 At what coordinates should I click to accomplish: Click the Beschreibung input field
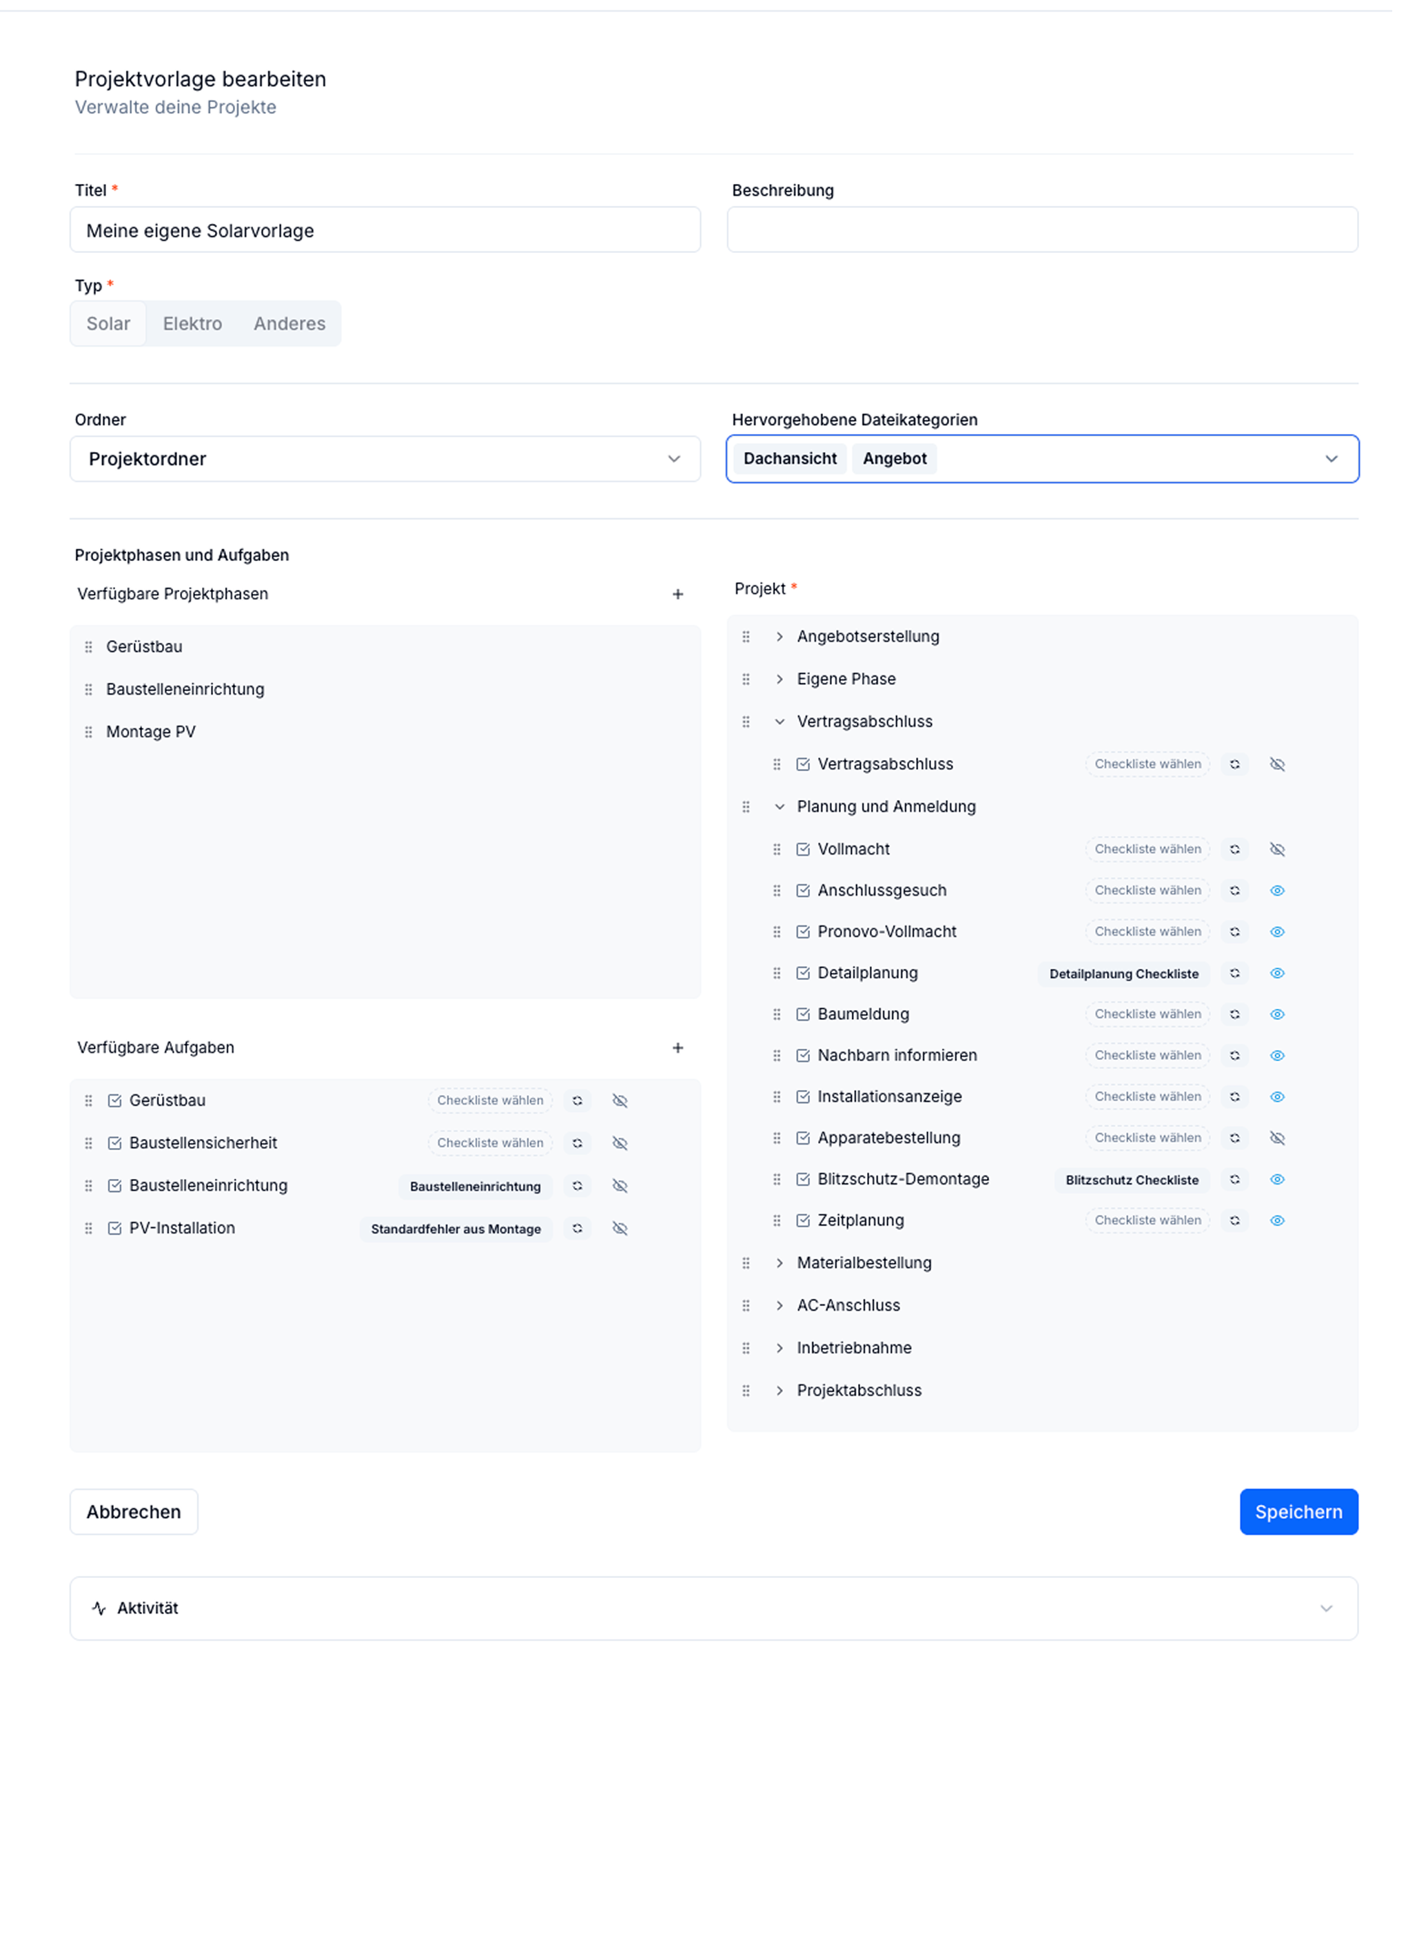tap(1042, 229)
